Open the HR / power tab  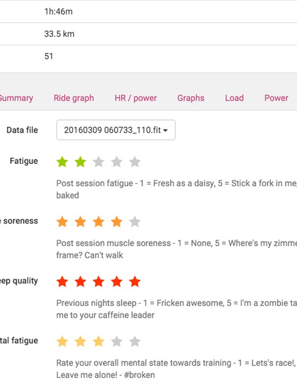coord(136,98)
